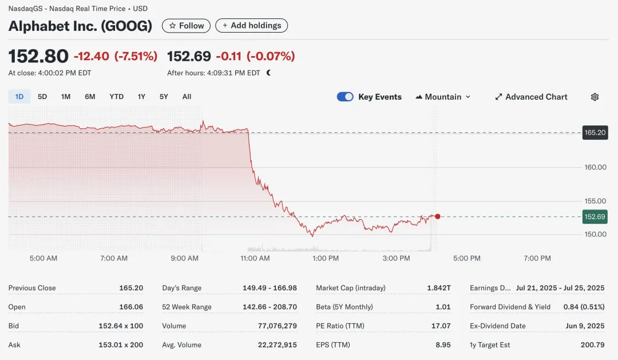The height and width of the screenshot is (360, 618).
Task: Click the Advanced Chart expand arrows icon
Action: (498, 97)
